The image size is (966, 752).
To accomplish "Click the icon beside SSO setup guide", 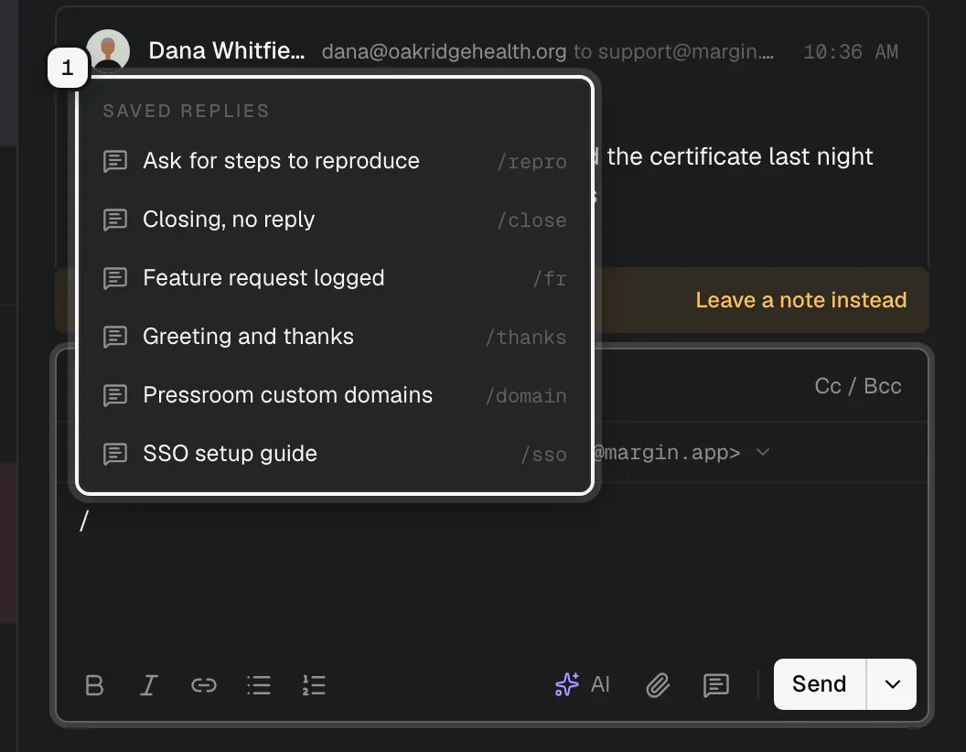I will (x=115, y=454).
